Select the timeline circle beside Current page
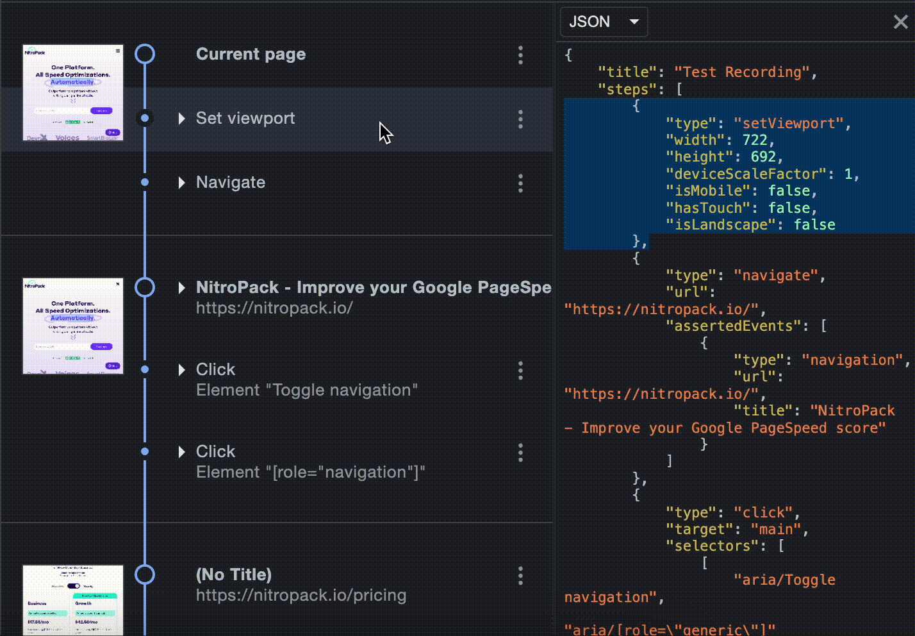Image resolution: width=915 pixels, height=636 pixels. point(145,54)
